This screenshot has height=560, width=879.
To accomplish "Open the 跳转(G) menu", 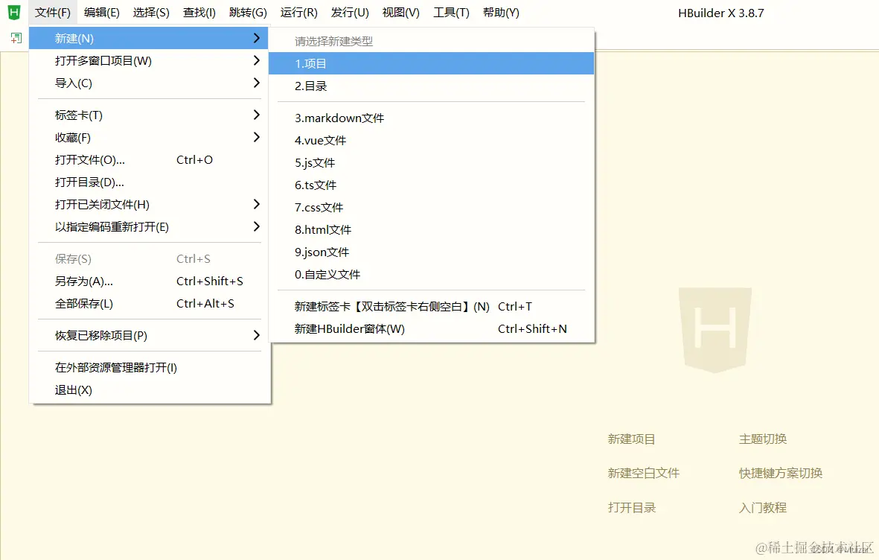I will pos(248,13).
